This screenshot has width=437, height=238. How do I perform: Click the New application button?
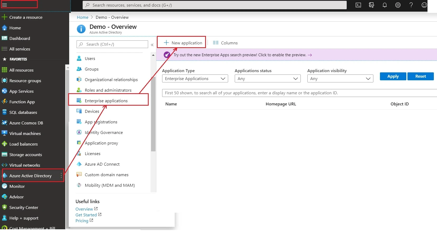[183, 43]
